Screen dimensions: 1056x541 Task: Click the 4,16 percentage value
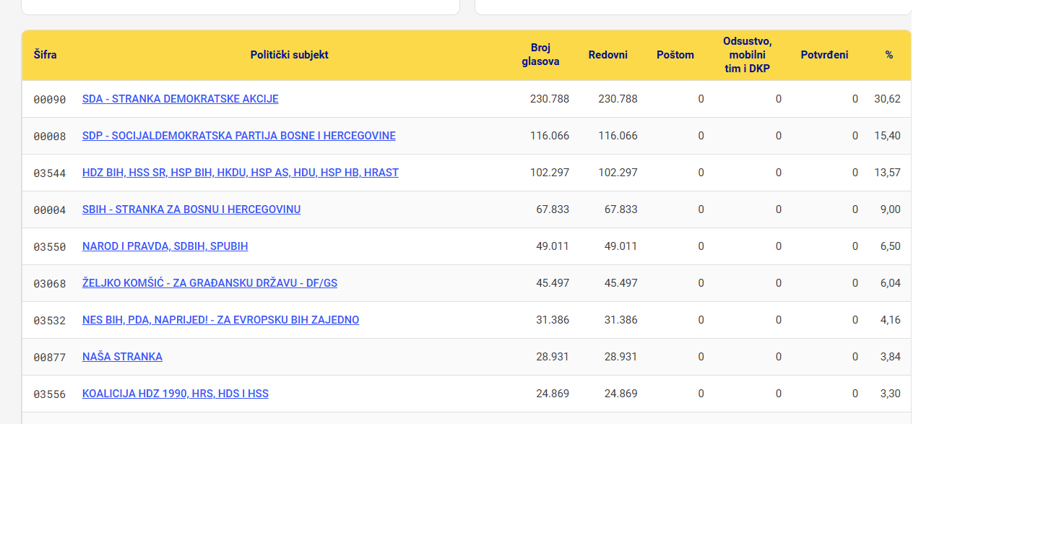[x=891, y=320]
